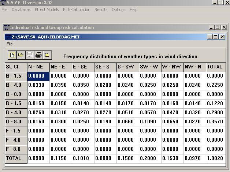Select cell value 0.2080 in TOTAL row

tap(150, 158)
